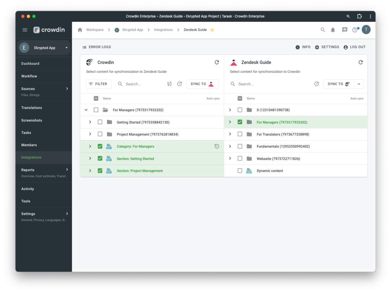This screenshot has width=391, height=293.
Task: Check the Dynamic content checkbox
Action: 240,171
